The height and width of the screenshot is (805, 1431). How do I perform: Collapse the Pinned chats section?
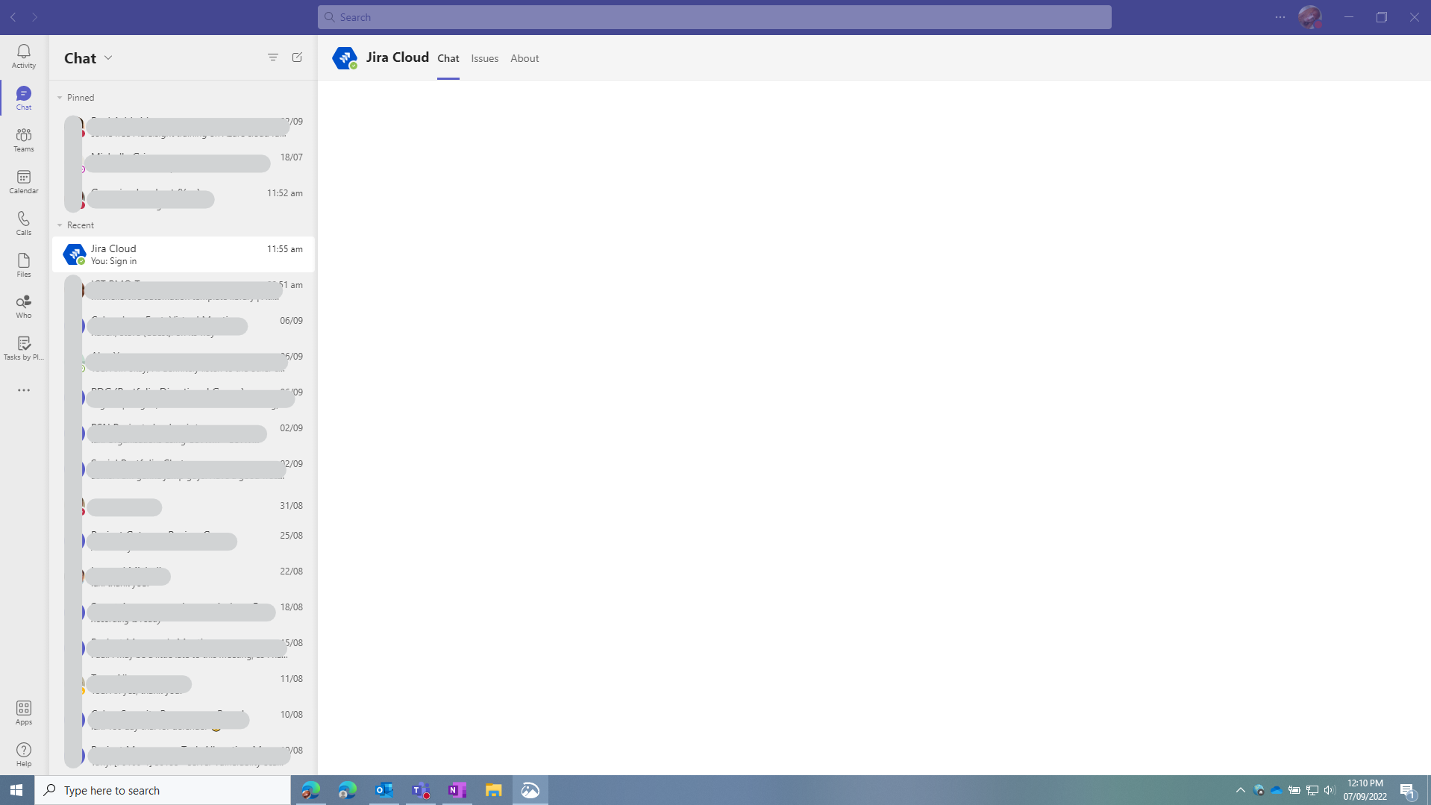[x=60, y=98]
